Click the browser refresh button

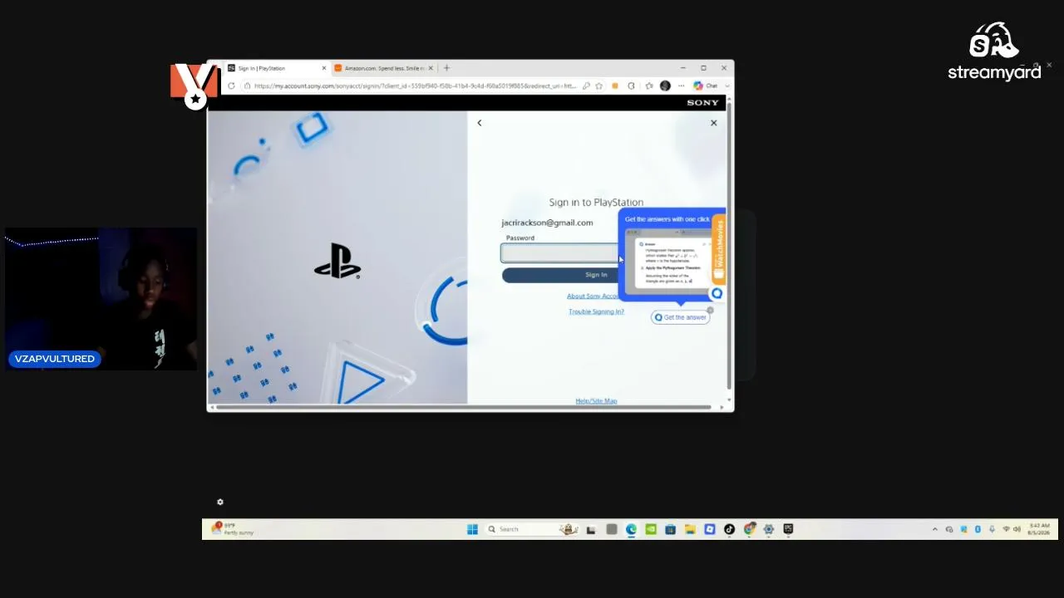[x=231, y=86]
